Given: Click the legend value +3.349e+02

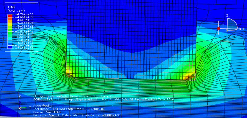Looking at the screenshot, I should pyautogui.click(x=24, y=40).
